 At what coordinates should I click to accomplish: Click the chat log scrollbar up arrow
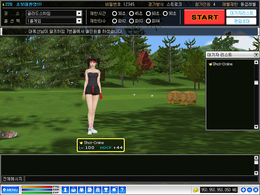click(x=256, y=158)
